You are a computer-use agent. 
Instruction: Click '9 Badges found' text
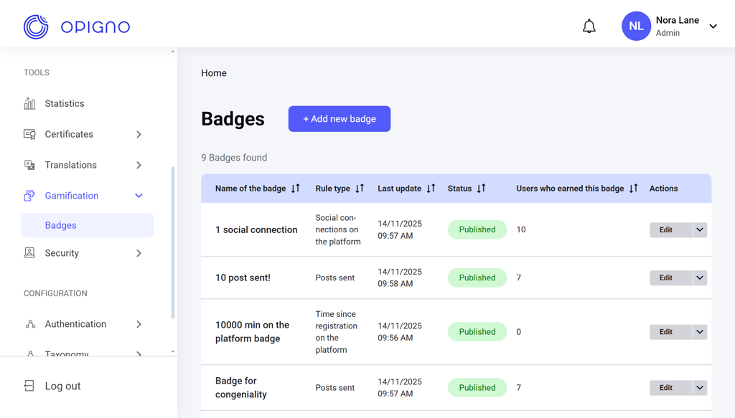234,158
